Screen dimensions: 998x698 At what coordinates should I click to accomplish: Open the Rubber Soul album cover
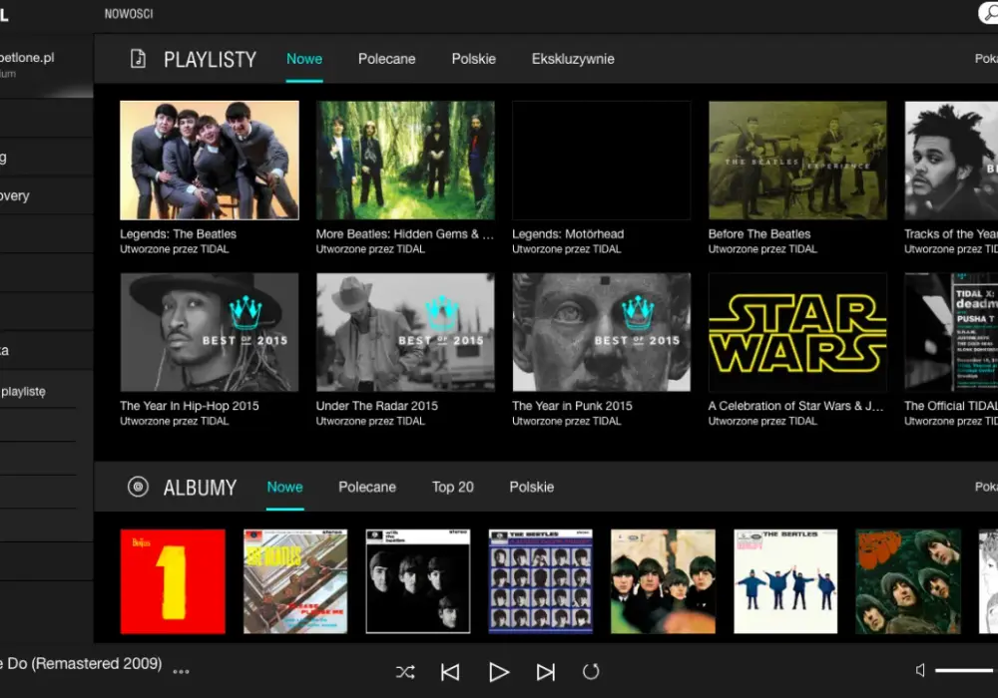pos(908,581)
